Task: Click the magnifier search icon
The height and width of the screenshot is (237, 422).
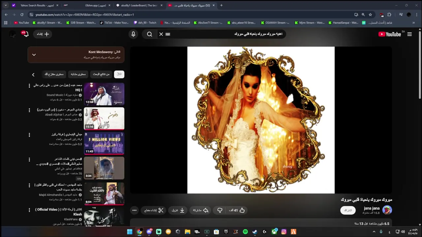Action: point(150,34)
